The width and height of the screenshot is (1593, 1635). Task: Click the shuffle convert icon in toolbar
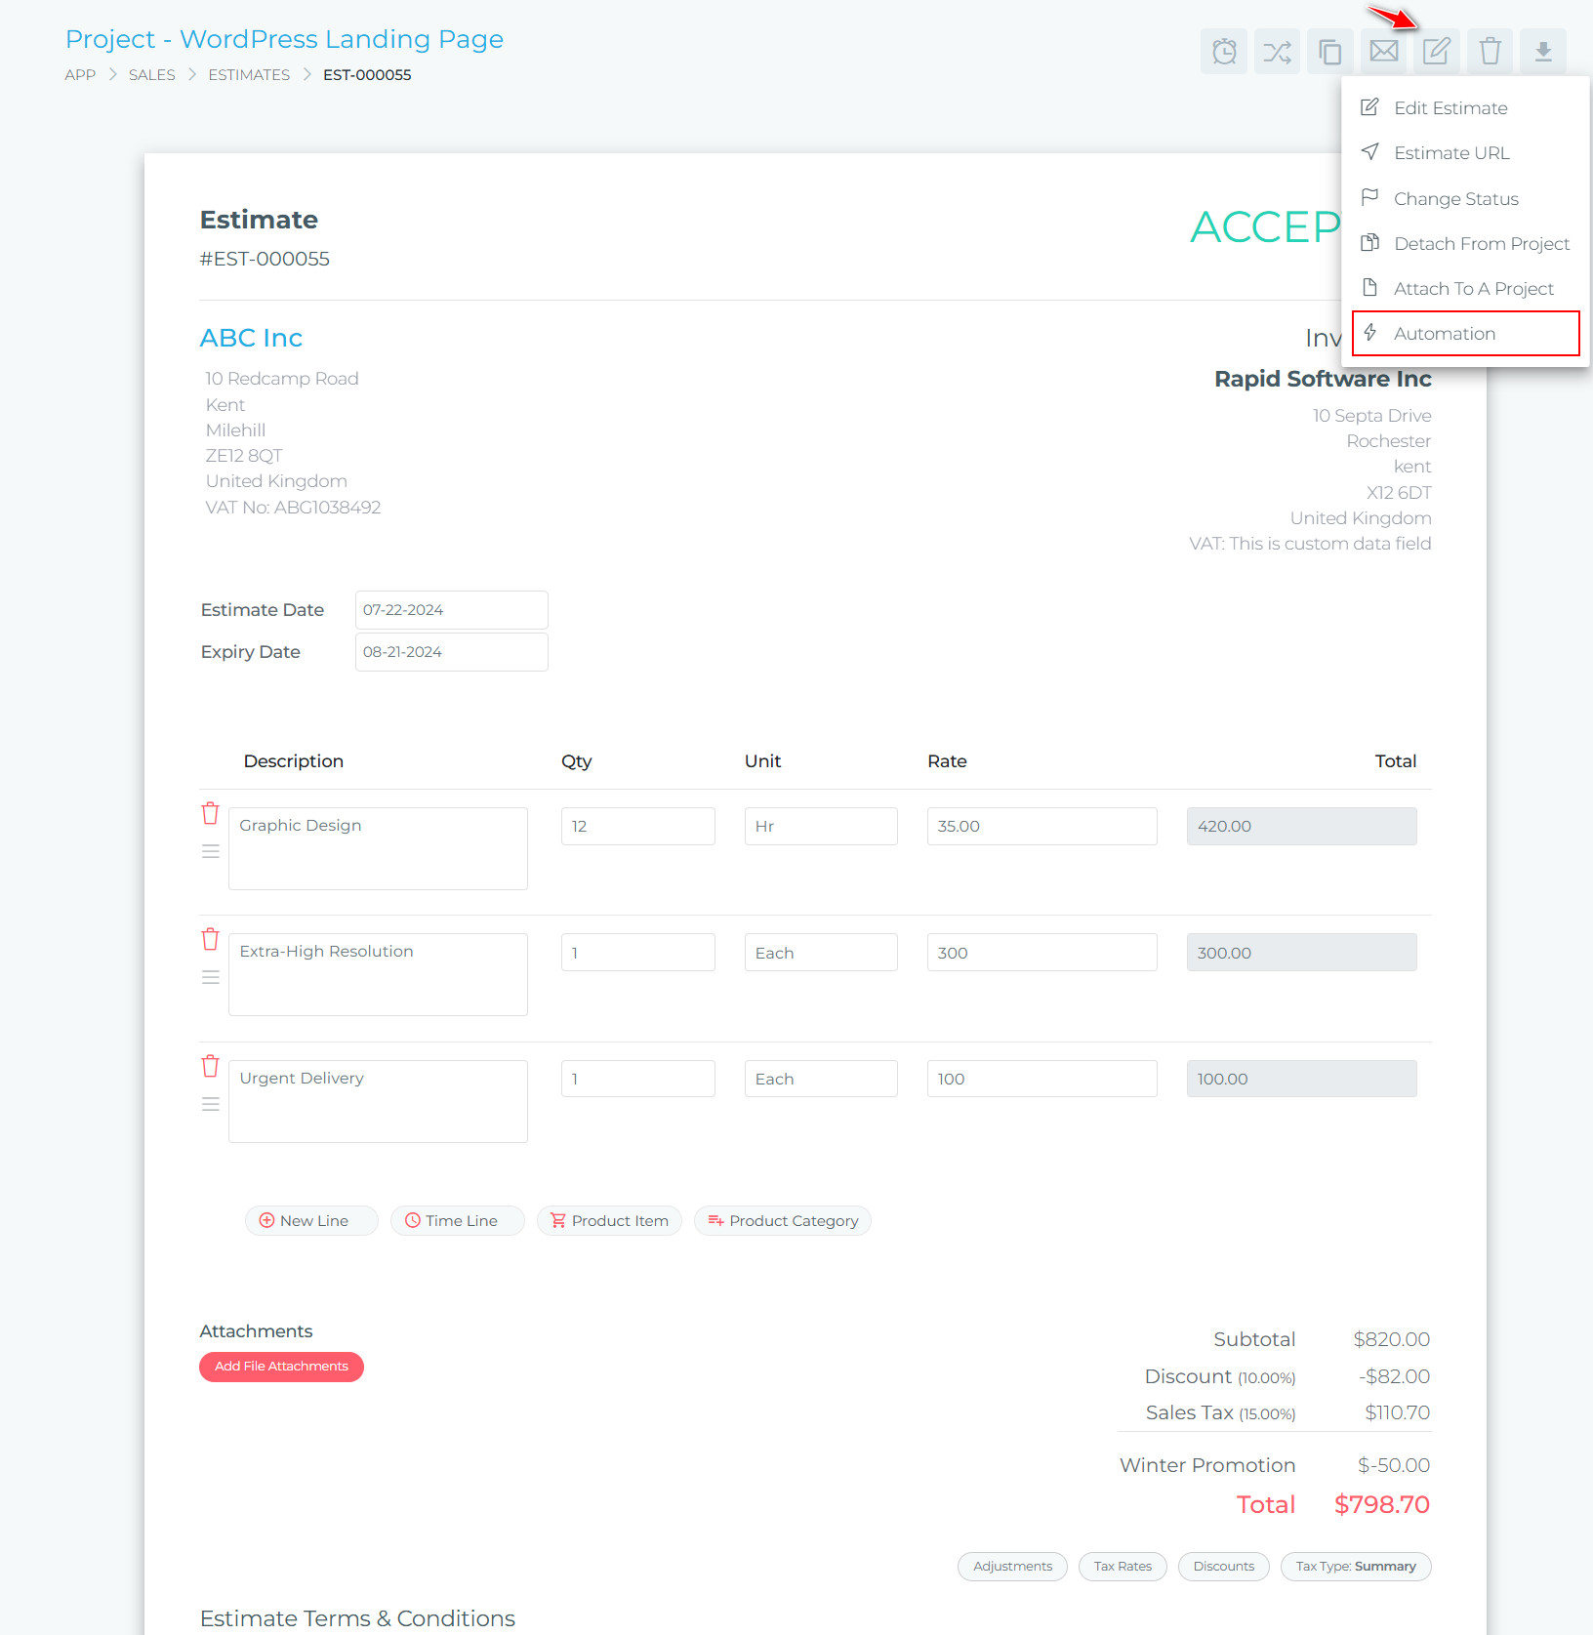click(x=1277, y=51)
